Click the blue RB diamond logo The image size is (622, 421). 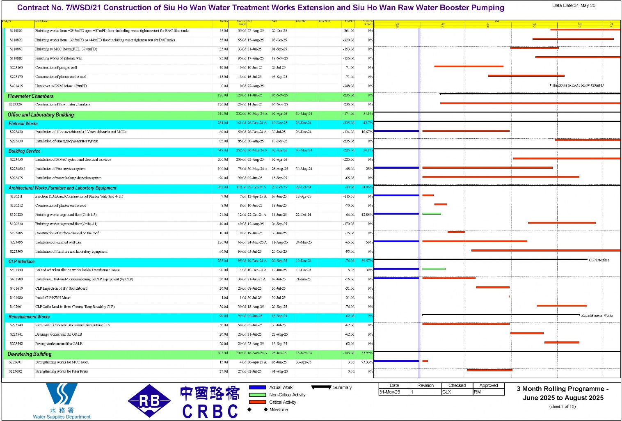pos(149,401)
